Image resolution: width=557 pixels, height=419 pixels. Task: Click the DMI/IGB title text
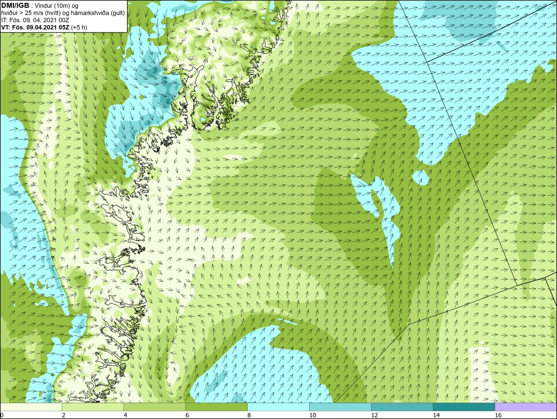click(15, 6)
